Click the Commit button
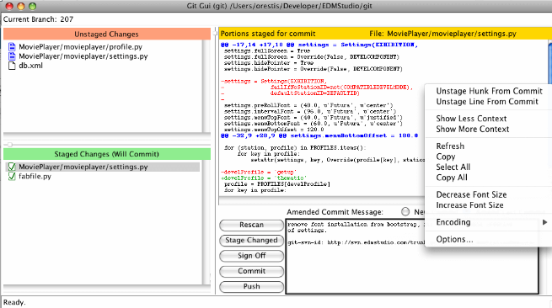The image size is (552, 308). pos(251,271)
